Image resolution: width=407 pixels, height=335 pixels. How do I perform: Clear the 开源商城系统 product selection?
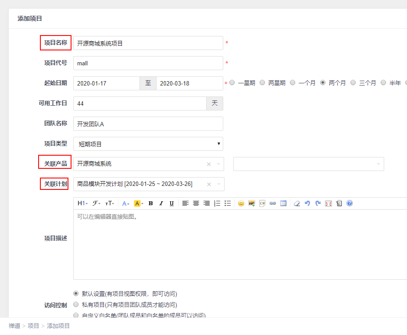click(209, 164)
